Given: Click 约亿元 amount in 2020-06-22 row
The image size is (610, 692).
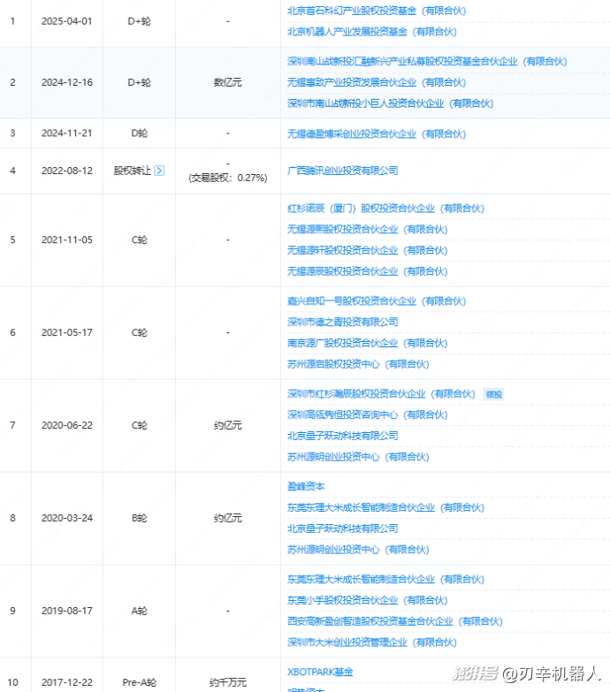Looking at the screenshot, I should 228,425.
